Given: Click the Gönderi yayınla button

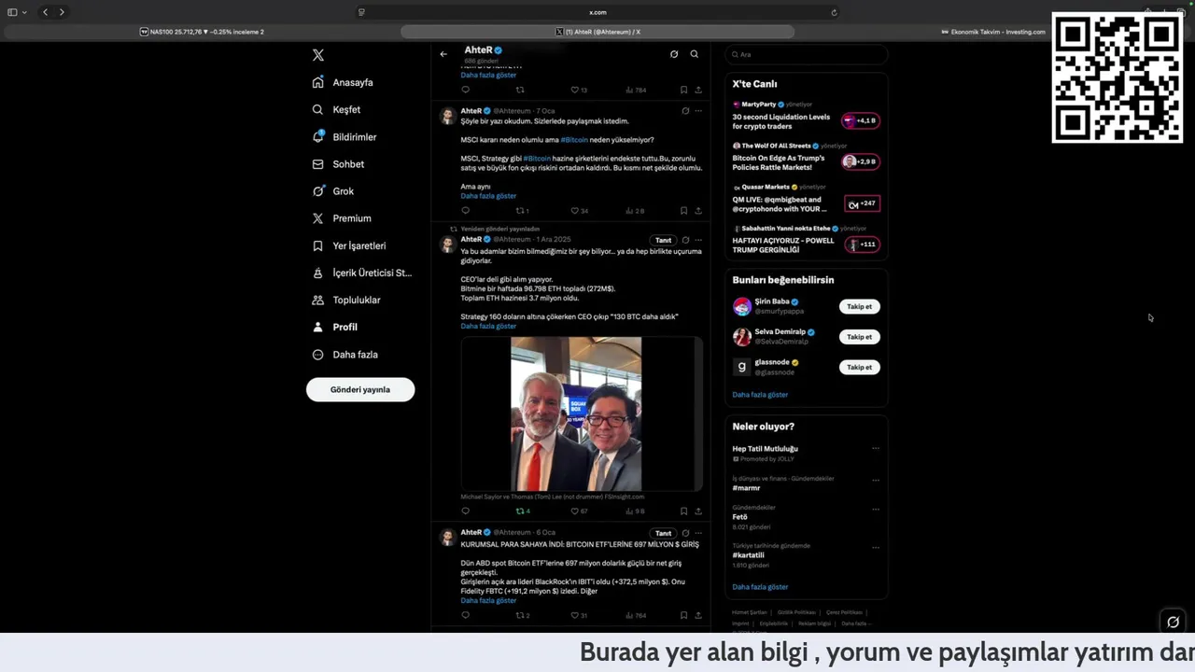Looking at the screenshot, I should click(360, 389).
